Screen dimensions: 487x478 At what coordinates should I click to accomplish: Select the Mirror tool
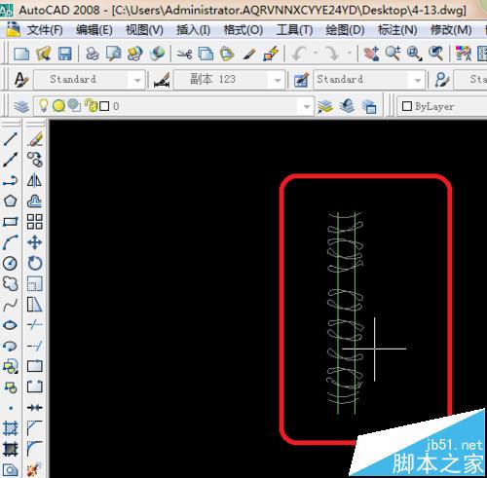point(35,180)
